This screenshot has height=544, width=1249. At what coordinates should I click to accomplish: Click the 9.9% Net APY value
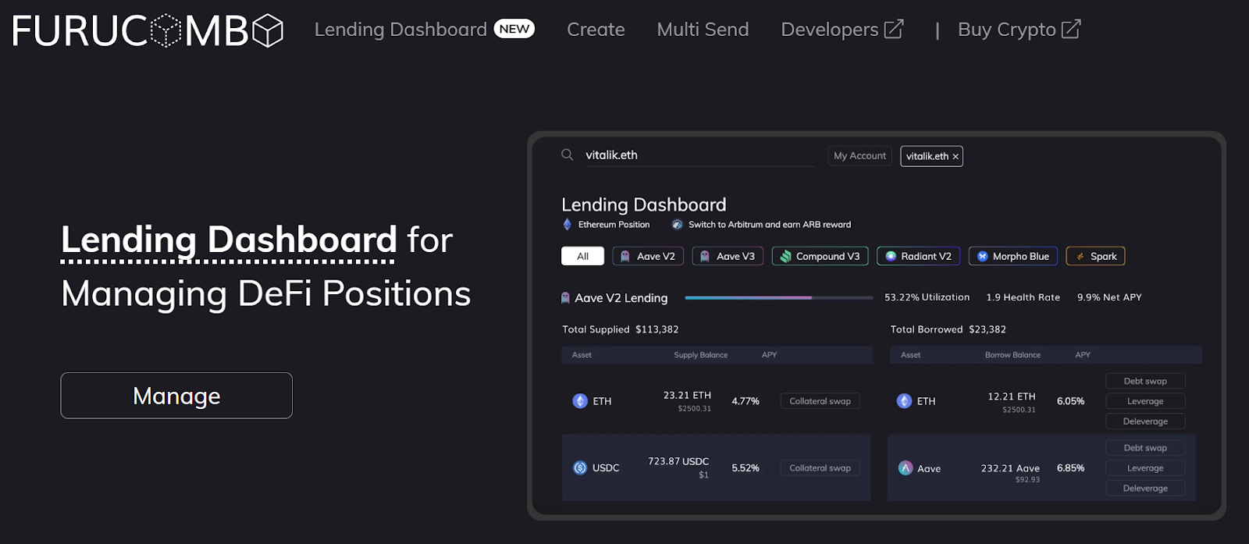(x=1109, y=297)
